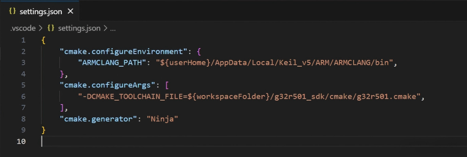
Task: Click line number 5 in the gutter
Action: 23,85
